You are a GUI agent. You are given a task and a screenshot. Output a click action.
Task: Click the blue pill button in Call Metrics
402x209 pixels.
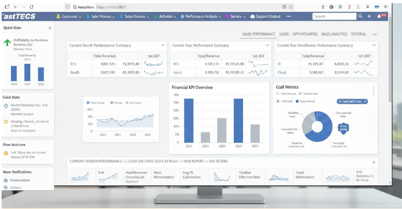pos(352,102)
